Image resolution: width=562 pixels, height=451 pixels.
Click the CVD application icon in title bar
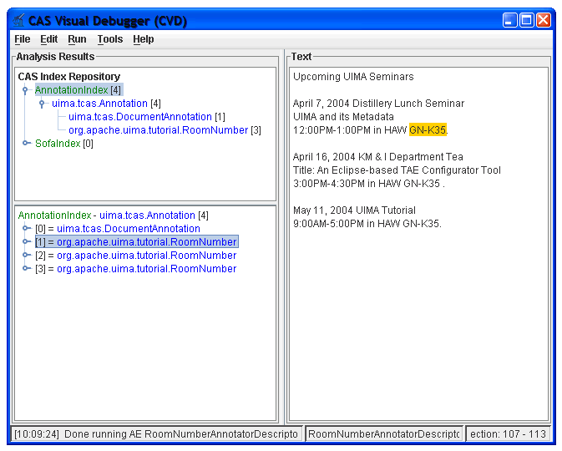click(x=18, y=20)
